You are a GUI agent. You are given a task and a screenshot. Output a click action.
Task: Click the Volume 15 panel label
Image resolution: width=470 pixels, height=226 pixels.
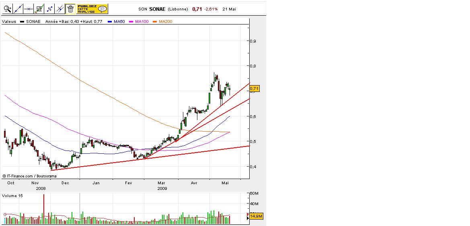(x=12, y=196)
